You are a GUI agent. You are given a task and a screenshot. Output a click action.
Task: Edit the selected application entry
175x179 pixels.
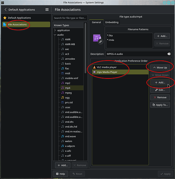click(x=160, y=90)
